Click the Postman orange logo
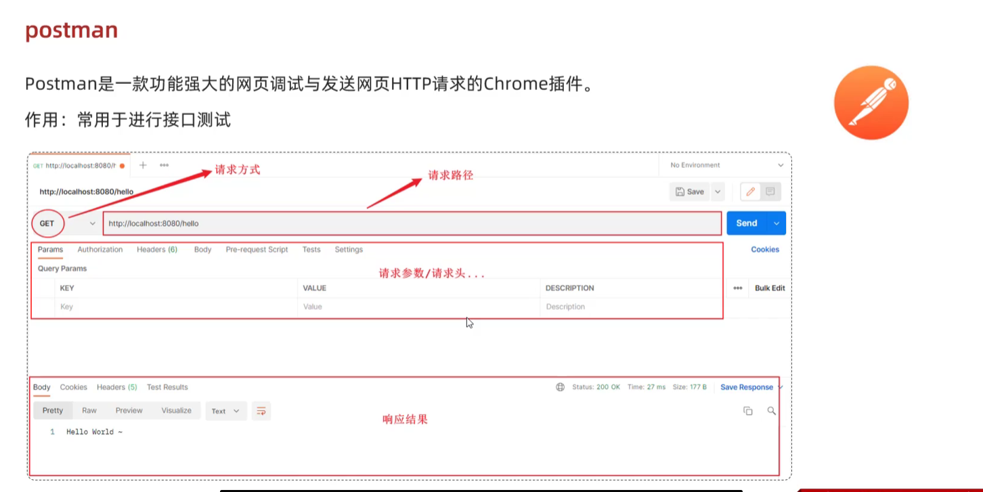This screenshot has height=492, width=983. 871,103
